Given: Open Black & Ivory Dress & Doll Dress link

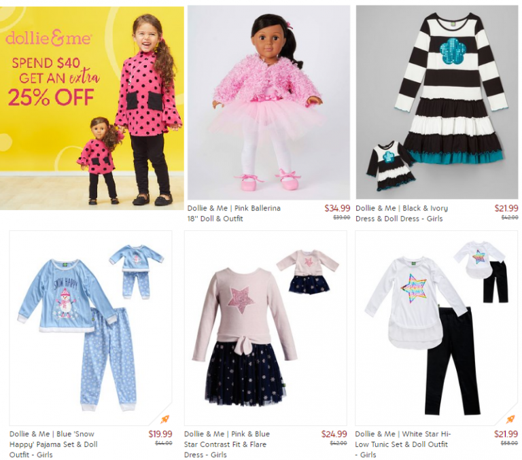Looking at the screenshot, I should pos(402,213).
